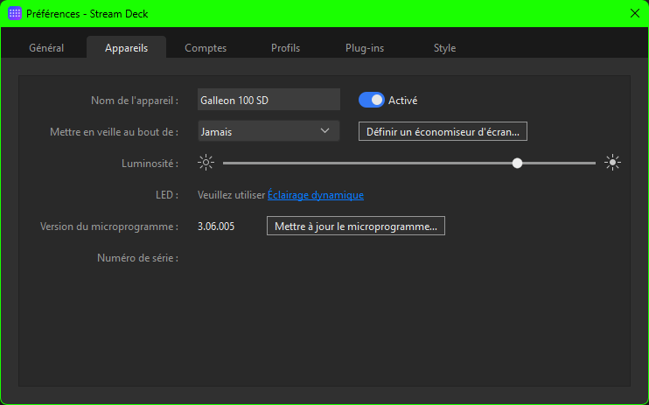
Task: Click the Luminosité slider handle
Action: 517,164
